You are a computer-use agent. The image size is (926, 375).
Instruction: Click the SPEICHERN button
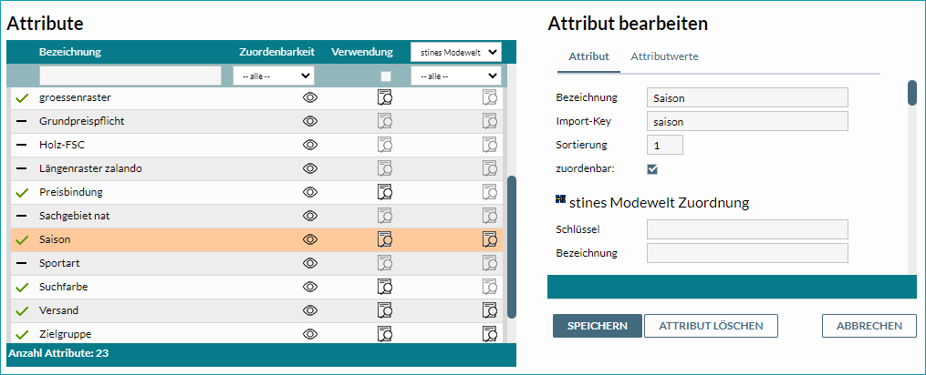(597, 326)
